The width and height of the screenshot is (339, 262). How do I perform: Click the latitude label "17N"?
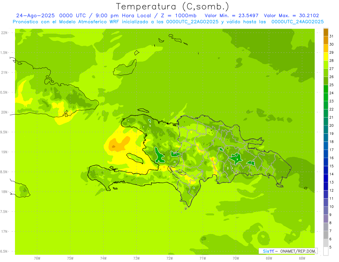point(5,231)
